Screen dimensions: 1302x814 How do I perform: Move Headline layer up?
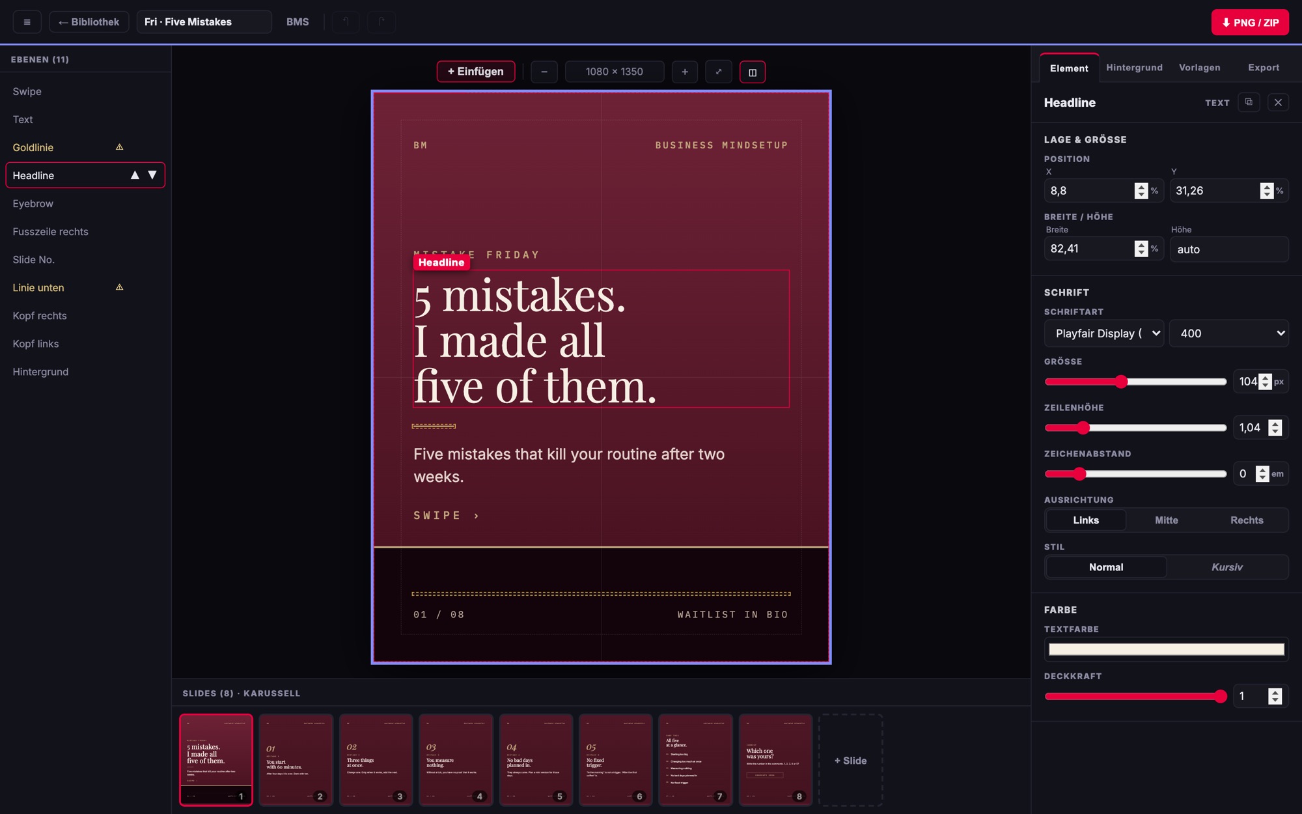(135, 175)
